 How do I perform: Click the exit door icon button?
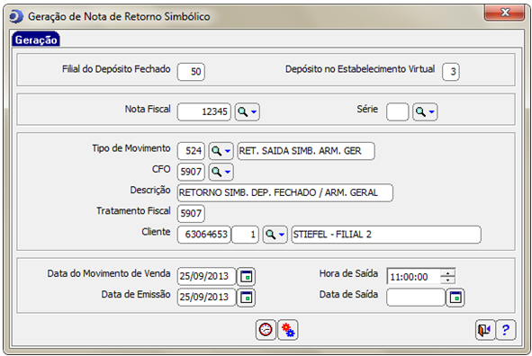tap(485, 330)
